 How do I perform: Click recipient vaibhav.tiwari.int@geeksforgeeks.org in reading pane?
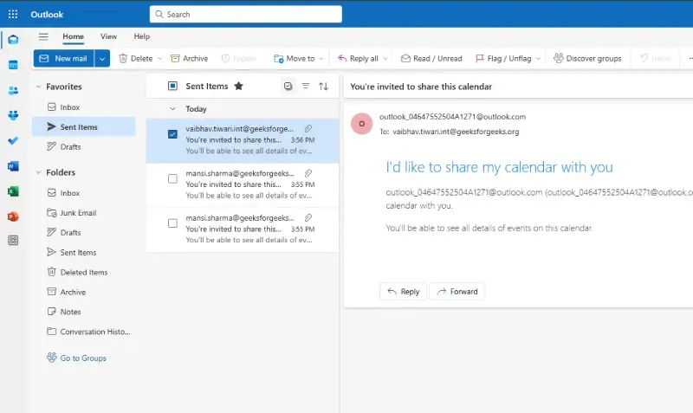456,132
